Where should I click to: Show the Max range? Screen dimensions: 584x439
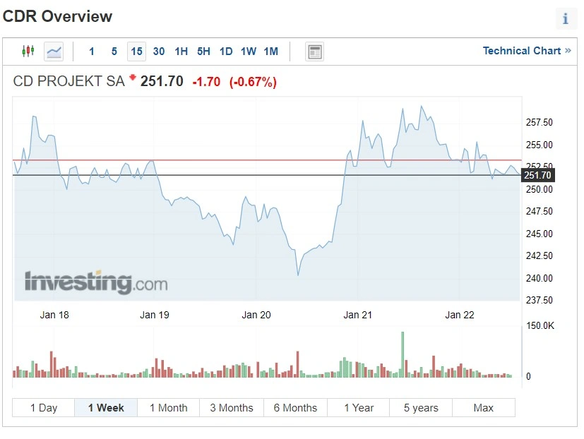[484, 408]
